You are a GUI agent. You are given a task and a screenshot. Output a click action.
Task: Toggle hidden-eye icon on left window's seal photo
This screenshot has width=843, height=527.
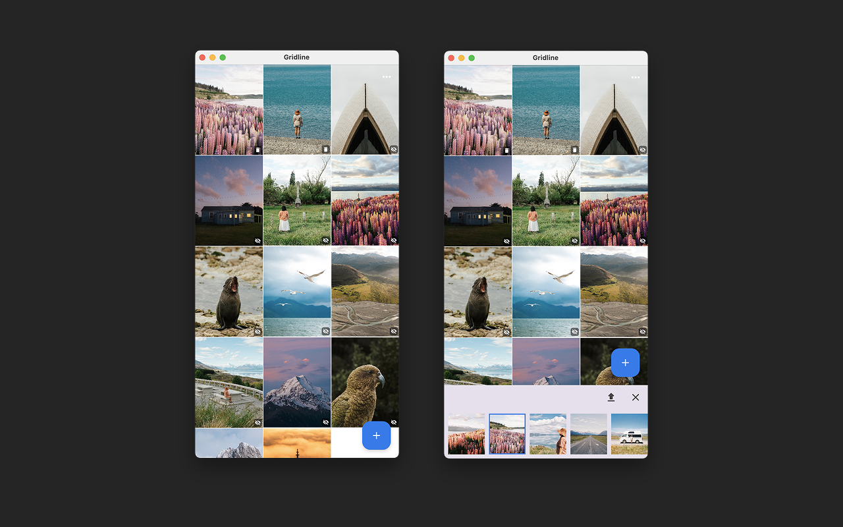tap(258, 331)
